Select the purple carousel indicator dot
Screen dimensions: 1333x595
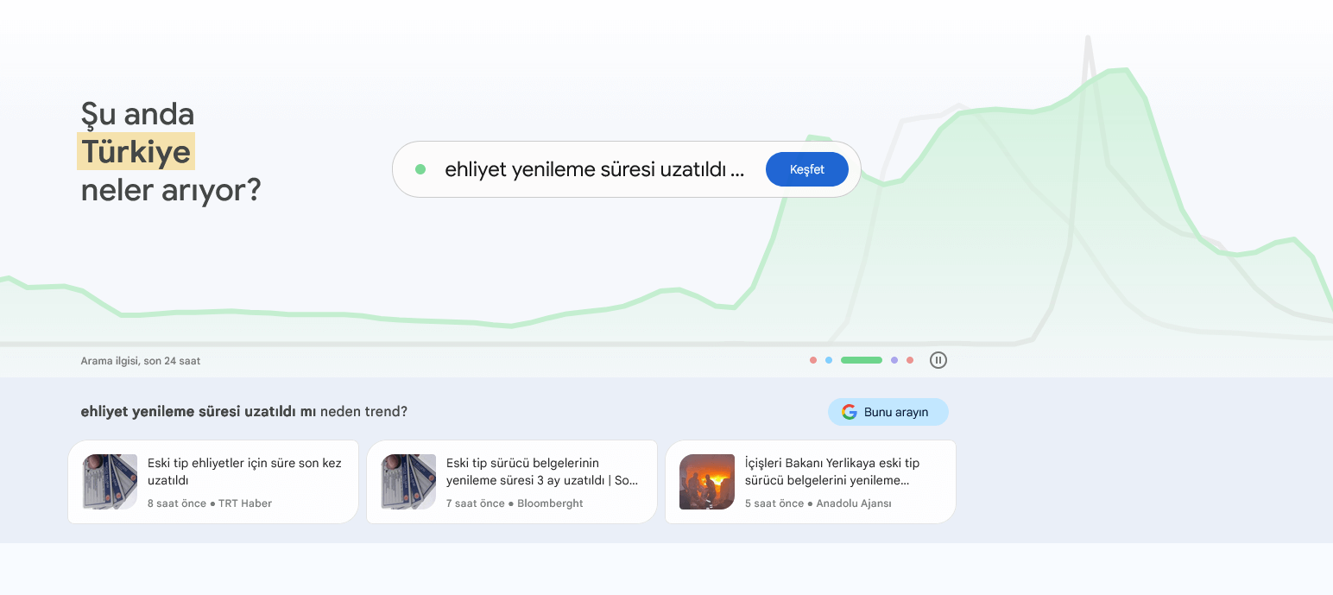[894, 360]
